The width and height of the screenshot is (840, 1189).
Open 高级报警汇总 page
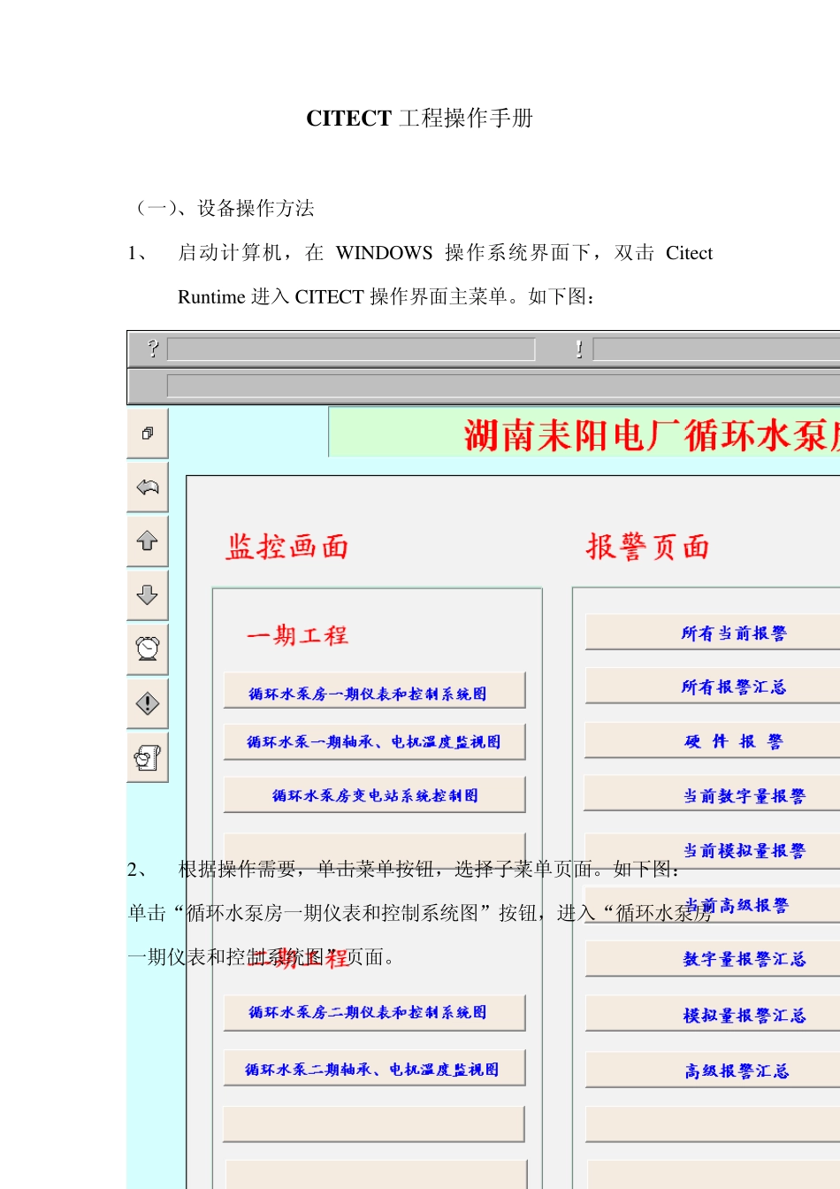(x=713, y=1070)
